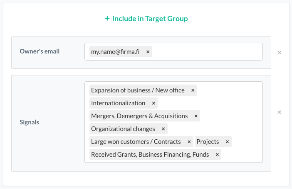Select the Owner's email label
The width and height of the screenshot is (292, 189).
40,52
